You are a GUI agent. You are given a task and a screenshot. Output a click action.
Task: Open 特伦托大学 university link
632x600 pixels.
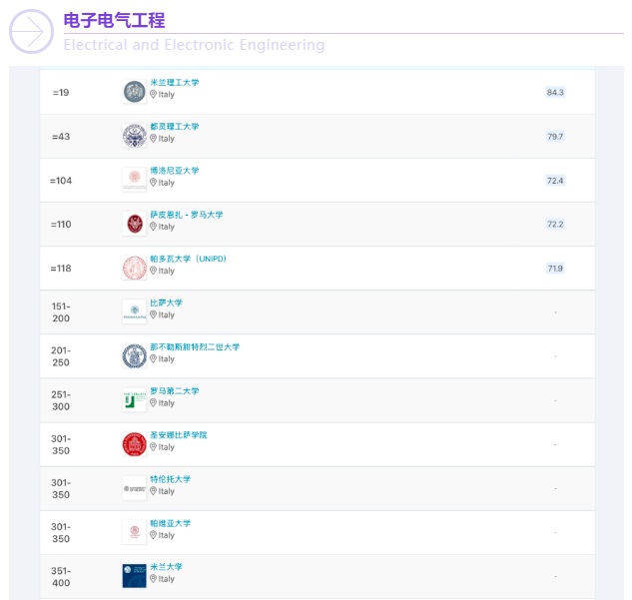point(170,479)
